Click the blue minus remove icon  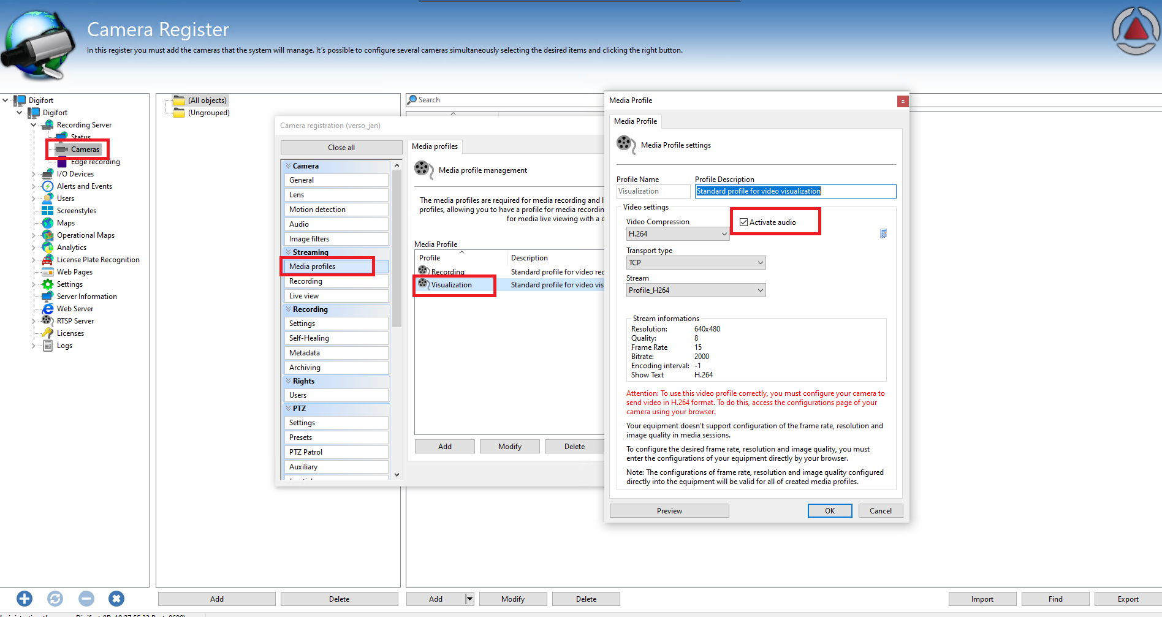[x=86, y=599]
